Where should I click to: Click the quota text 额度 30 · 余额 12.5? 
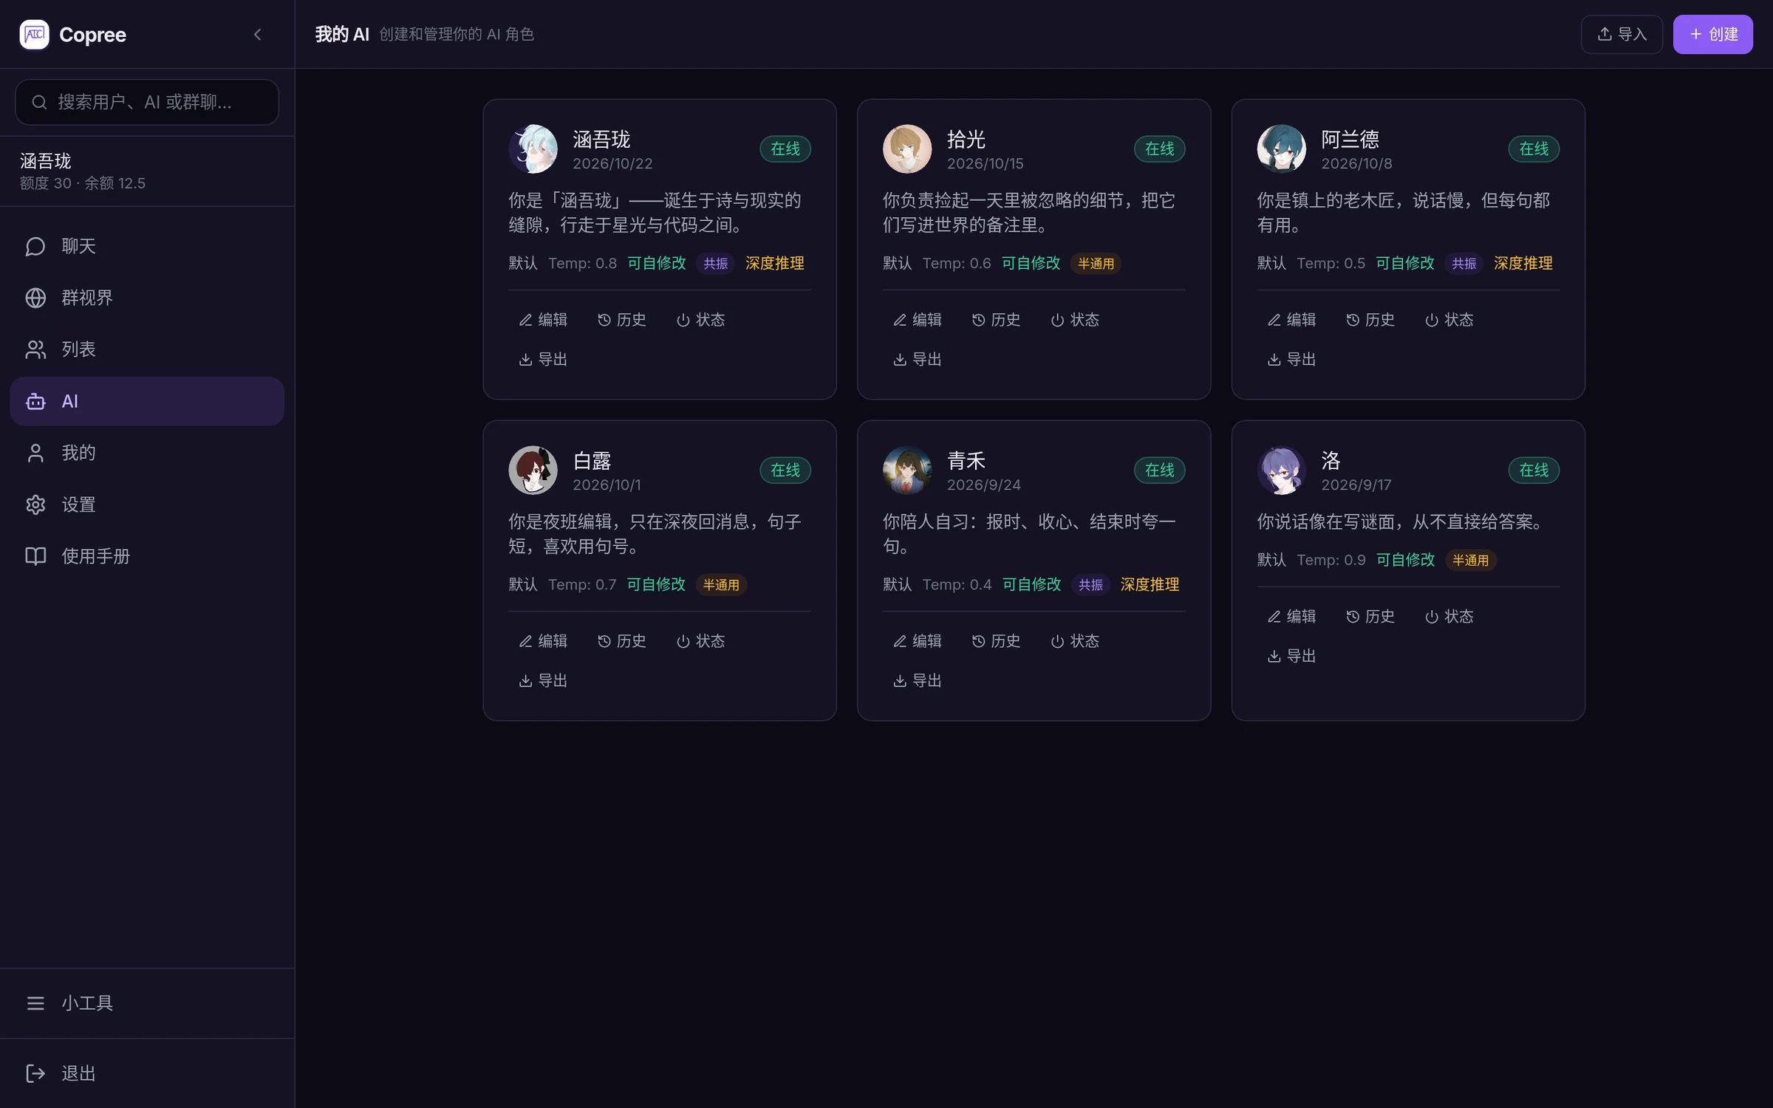pyautogui.click(x=83, y=183)
